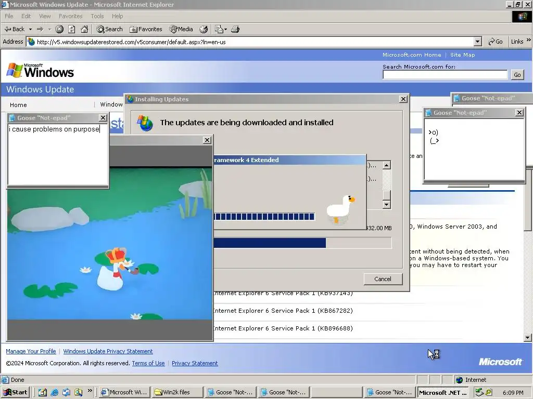Expand the Links toolbar chevron

[529, 40]
